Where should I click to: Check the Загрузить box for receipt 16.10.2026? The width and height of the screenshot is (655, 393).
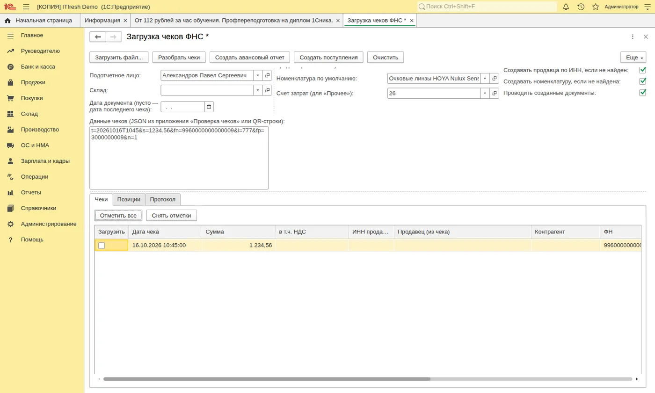pos(102,246)
